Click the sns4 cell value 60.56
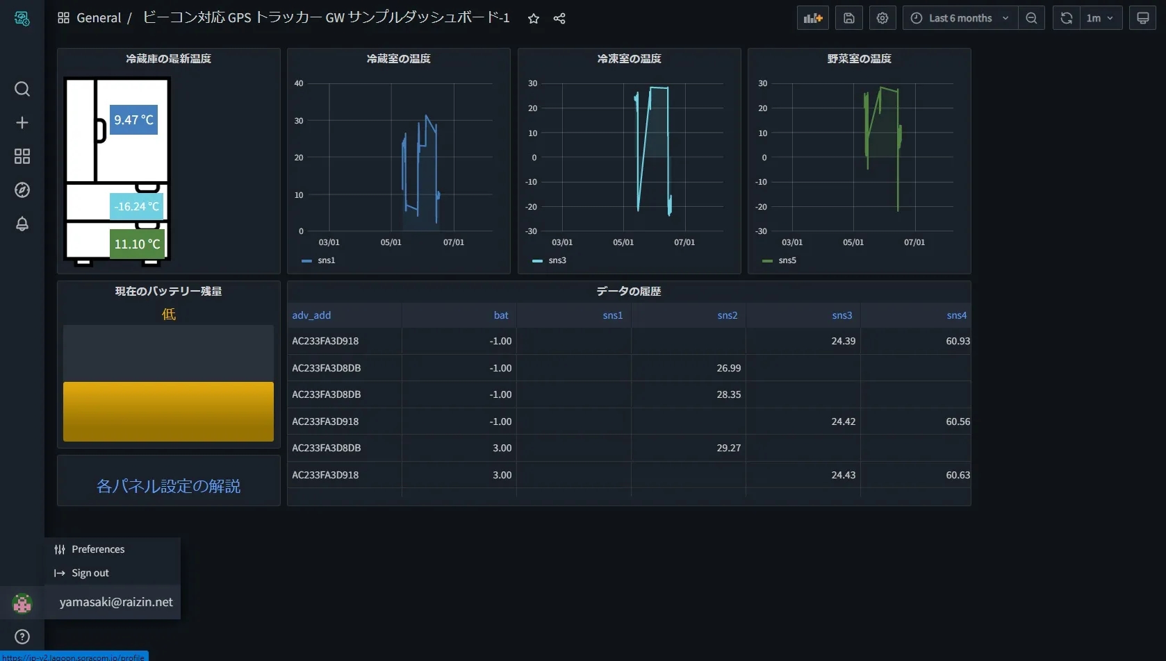 [x=958, y=421]
